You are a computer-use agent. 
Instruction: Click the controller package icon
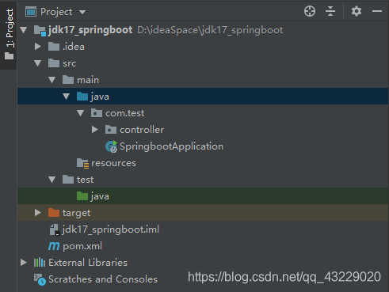pos(111,130)
